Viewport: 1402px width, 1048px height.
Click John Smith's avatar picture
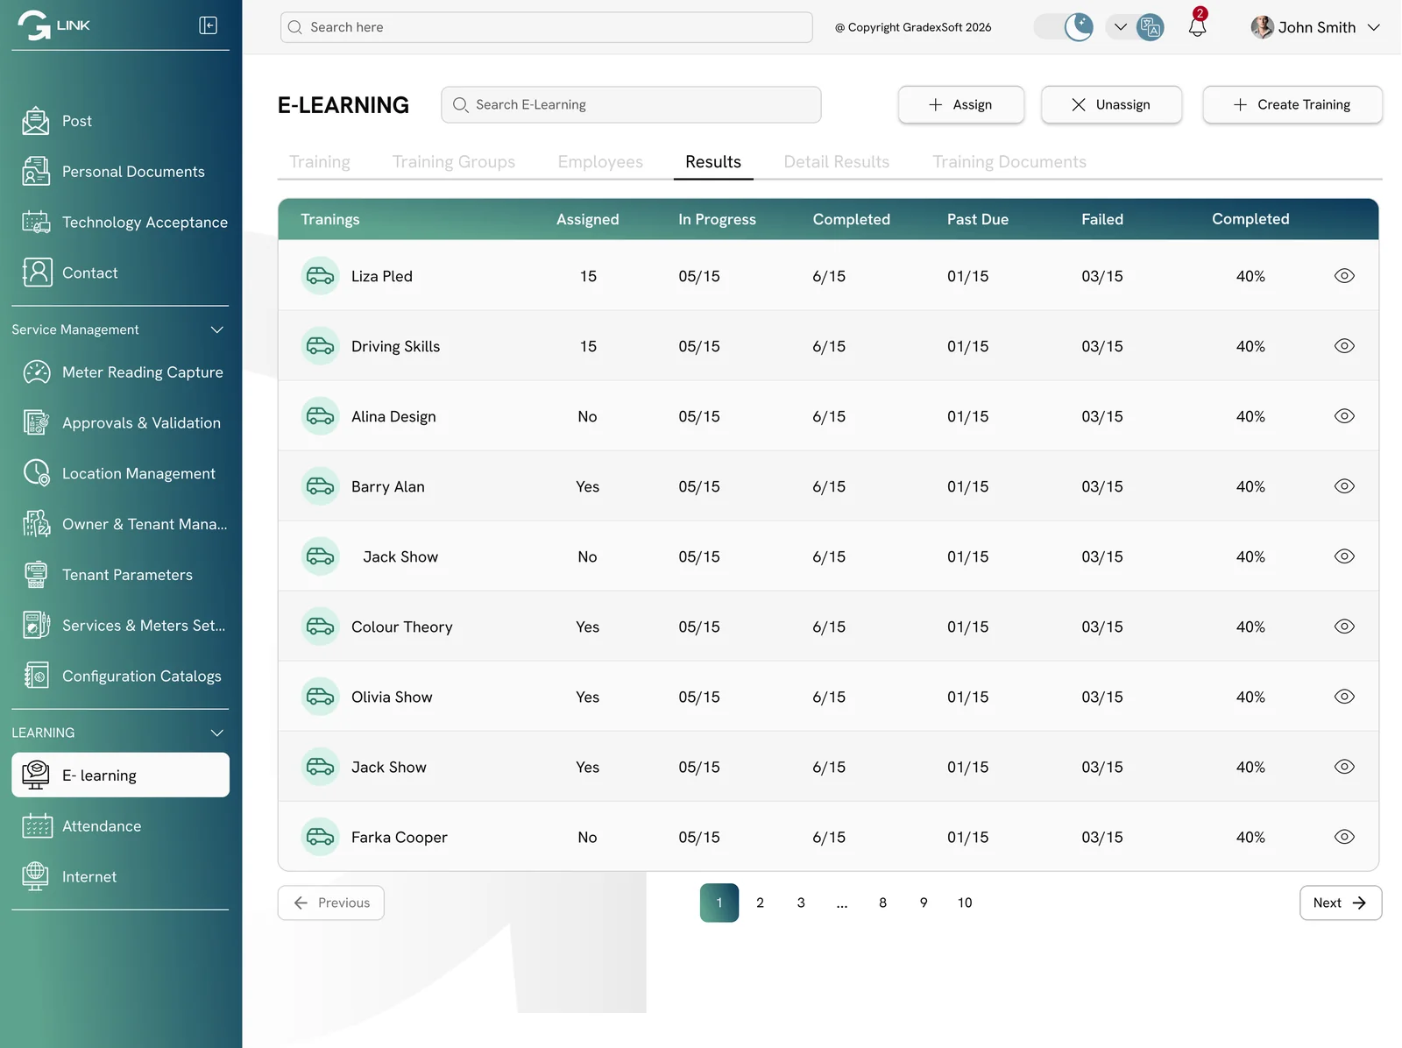click(1262, 27)
